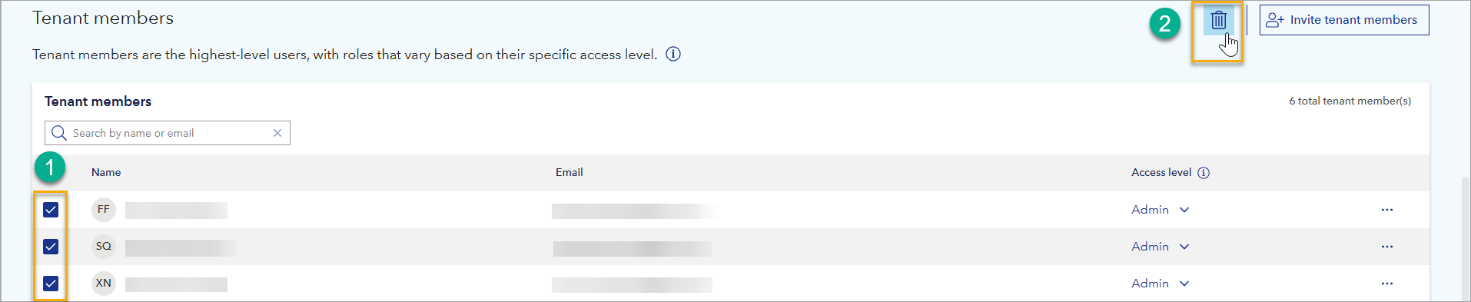Uncheck the FF member checkbox

51,210
